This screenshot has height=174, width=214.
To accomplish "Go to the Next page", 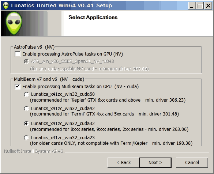I will click(155, 163).
